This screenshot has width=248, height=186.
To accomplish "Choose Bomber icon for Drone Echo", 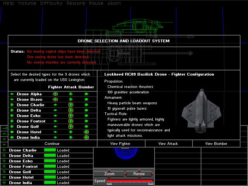I will click(86, 115).
